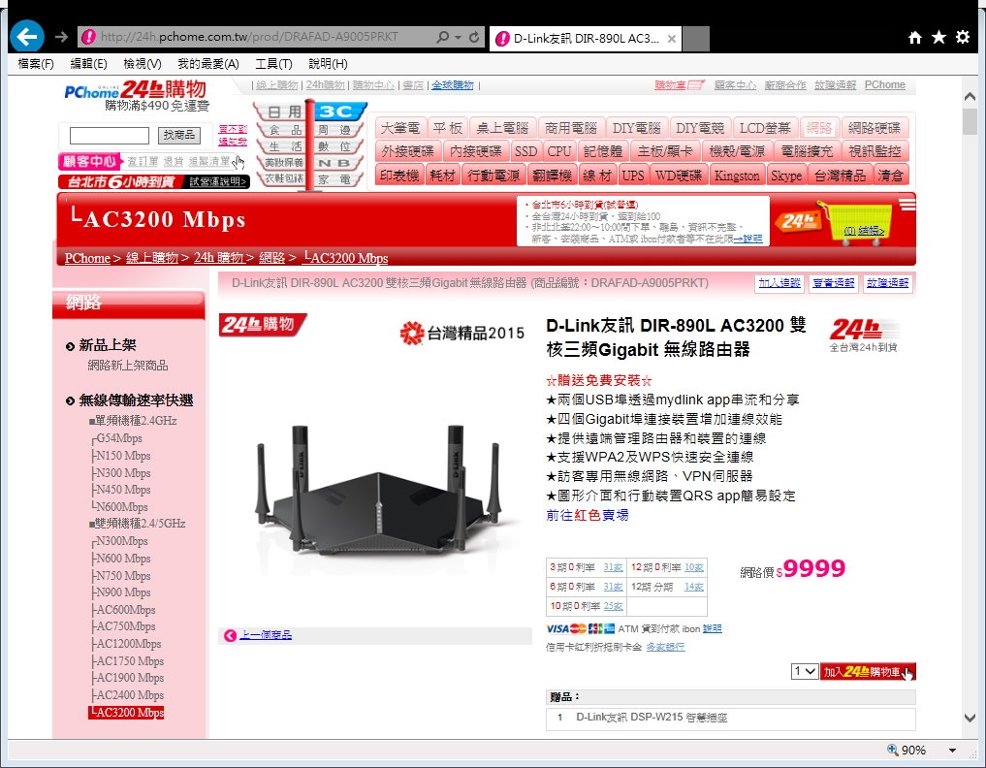This screenshot has height=768, width=986.
Task: Click the search magnifier in address bar
Action: 443,37
